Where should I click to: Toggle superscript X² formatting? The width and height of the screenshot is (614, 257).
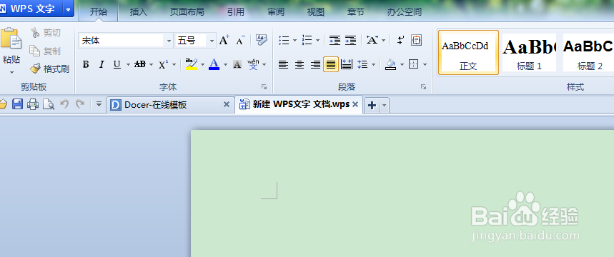pos(163,64)
